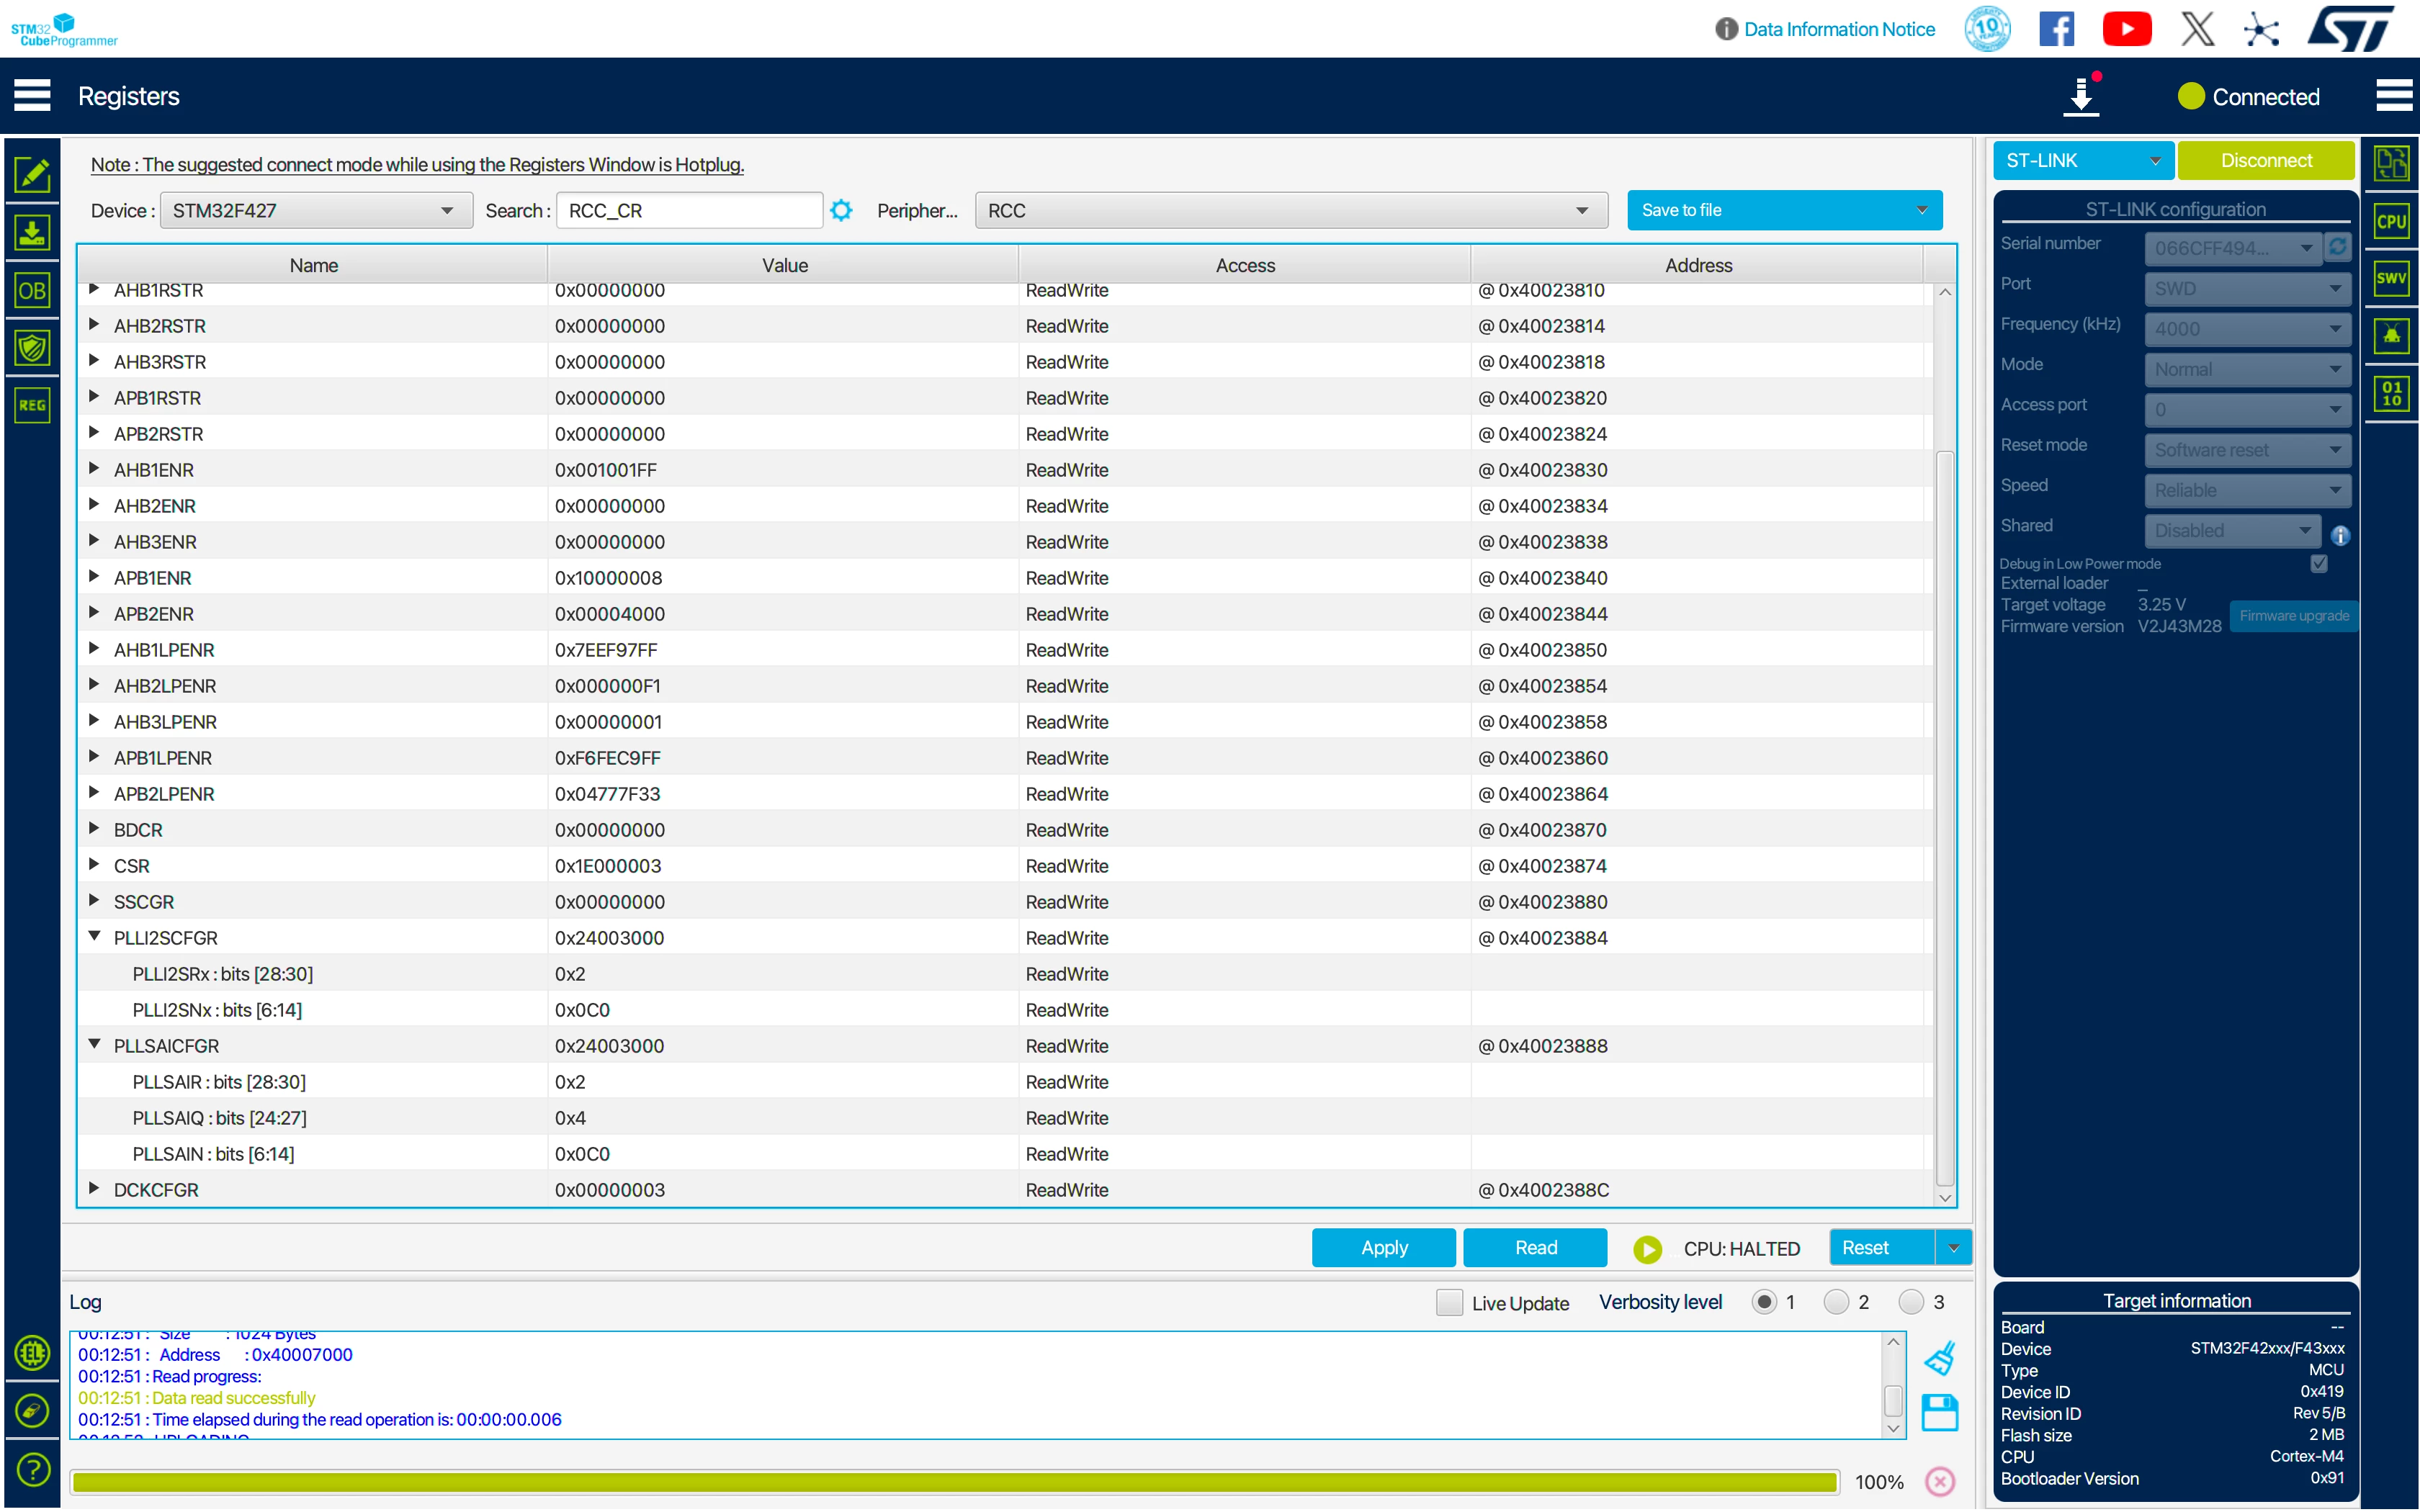Open the OB option bytes panel
Screen dimensions: 2420x1512
pyautogui.click(x=32, y=290)
